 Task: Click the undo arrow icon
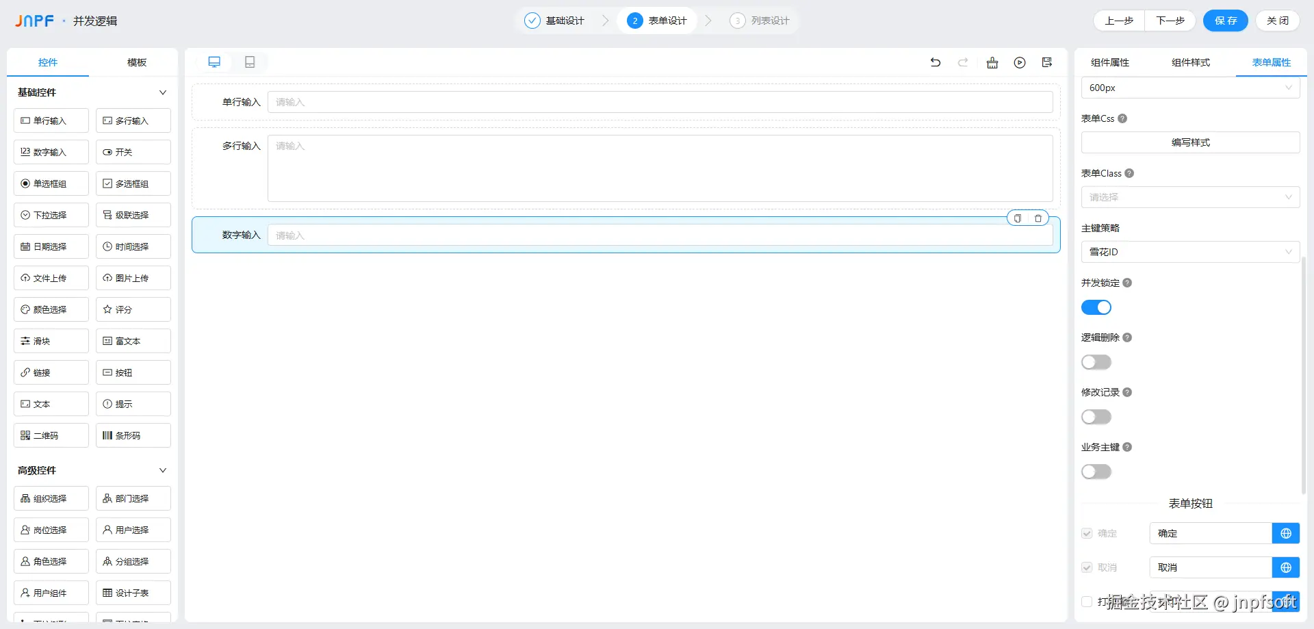tap(936, 62)
